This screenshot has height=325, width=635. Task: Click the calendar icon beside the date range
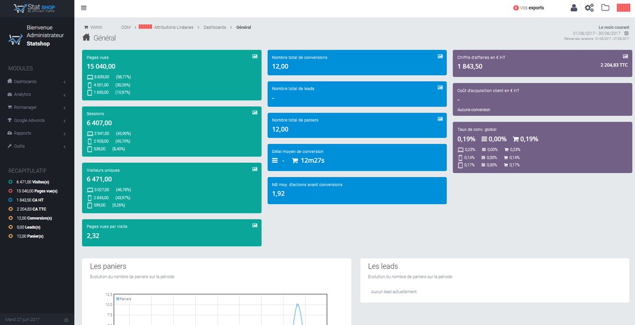(x=627, y=33)
